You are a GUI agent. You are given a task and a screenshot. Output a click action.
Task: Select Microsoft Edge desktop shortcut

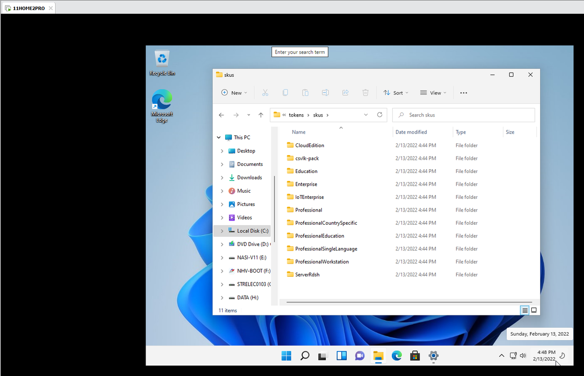(162, 106)
